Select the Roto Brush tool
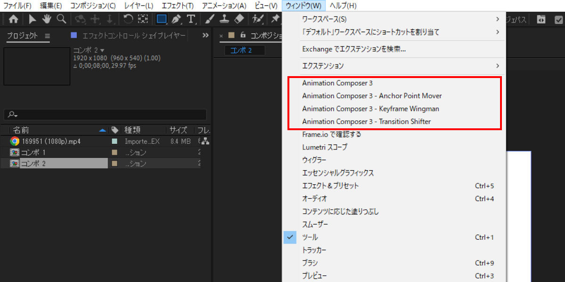The width and height of the screenshot is (565, 282). point(258,19)
